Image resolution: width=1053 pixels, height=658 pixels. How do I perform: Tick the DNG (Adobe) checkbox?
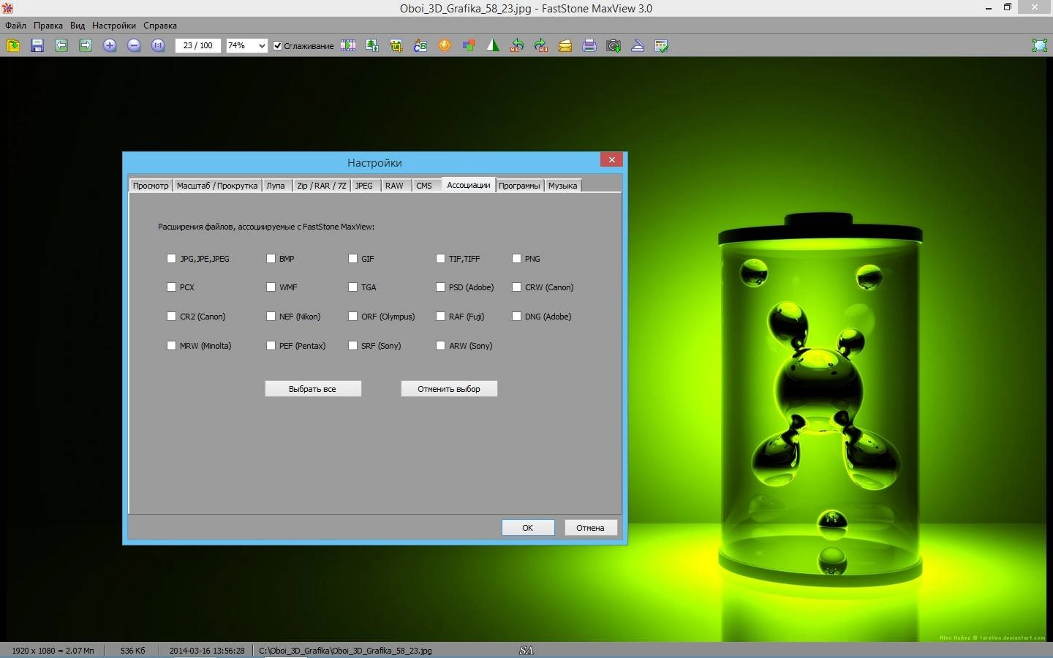tap(516, 317)
